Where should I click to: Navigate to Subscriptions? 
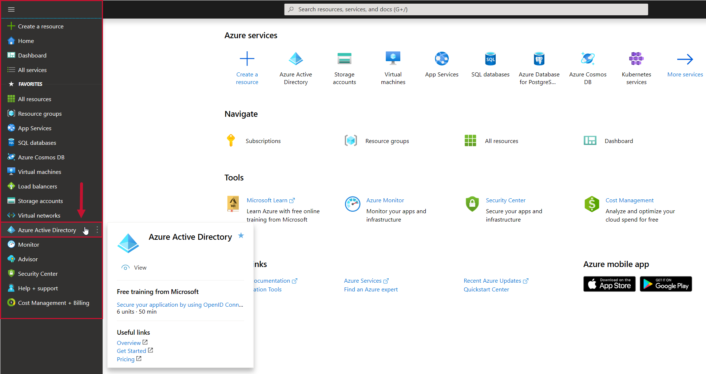[x=254, y=141]
